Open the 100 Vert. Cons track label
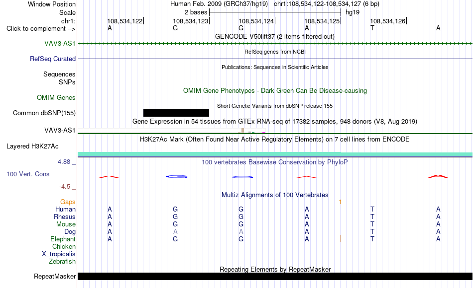The height and width of the screenshot is (288, 473). point(28,174)
